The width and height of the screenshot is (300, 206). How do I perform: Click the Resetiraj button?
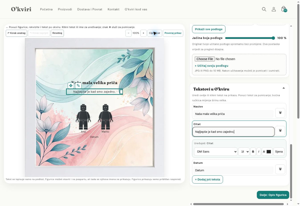pyautogui.click(x=57, y=33)
